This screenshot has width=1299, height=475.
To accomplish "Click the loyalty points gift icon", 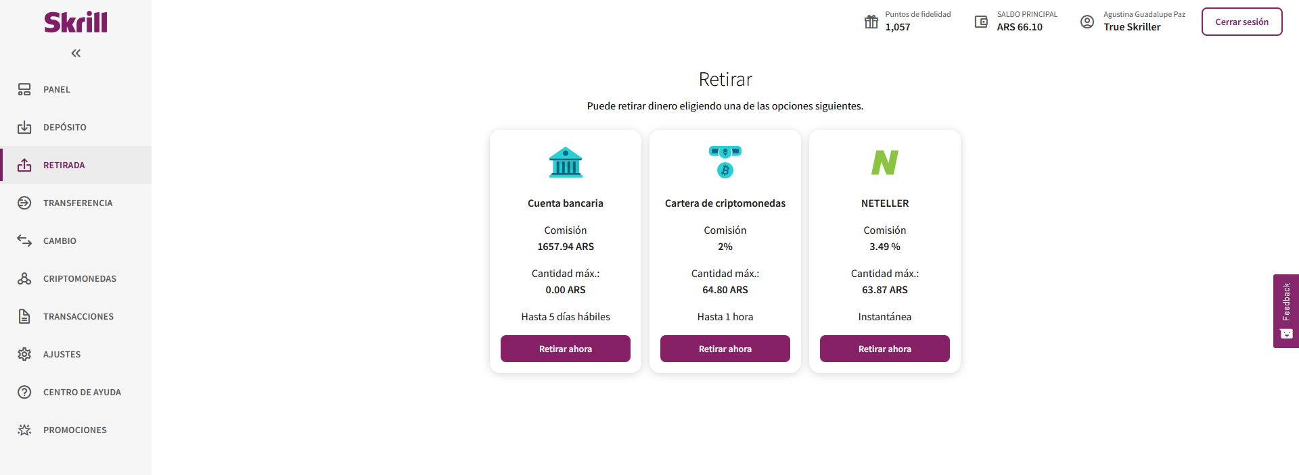I will pos(871,22).
